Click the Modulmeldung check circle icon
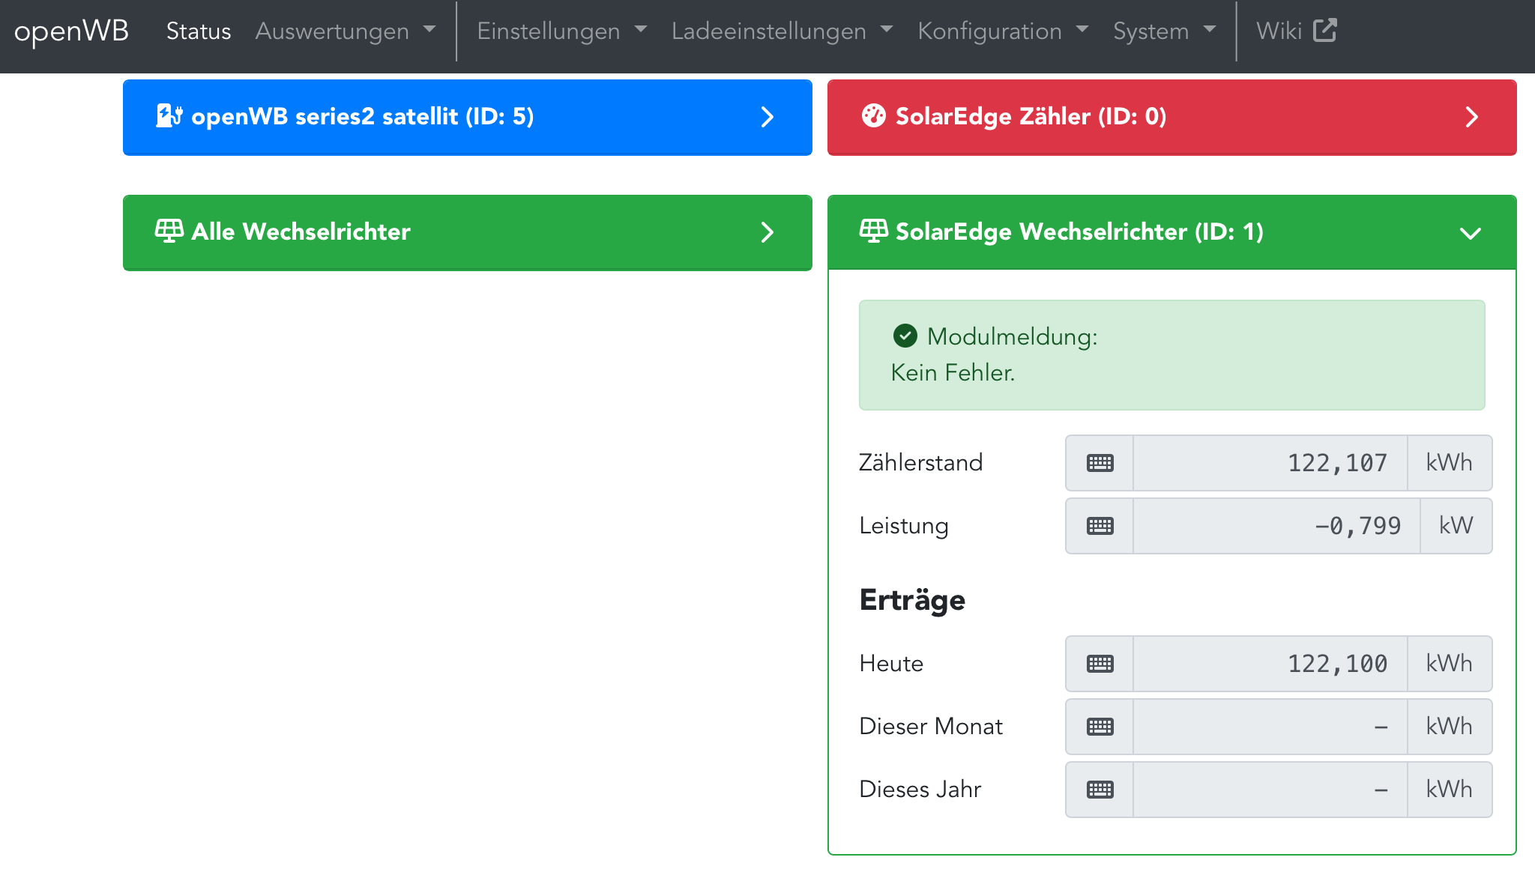1535x881 pixels. pos(905,336)
